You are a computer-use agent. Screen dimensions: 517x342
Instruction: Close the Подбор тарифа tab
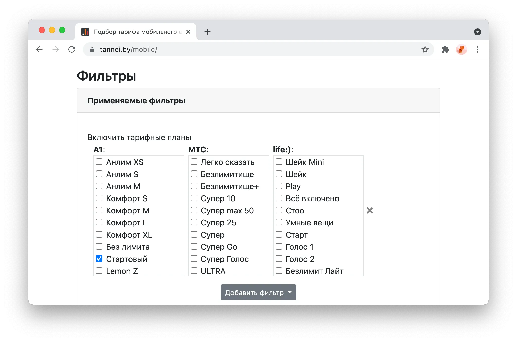(188, 32)
